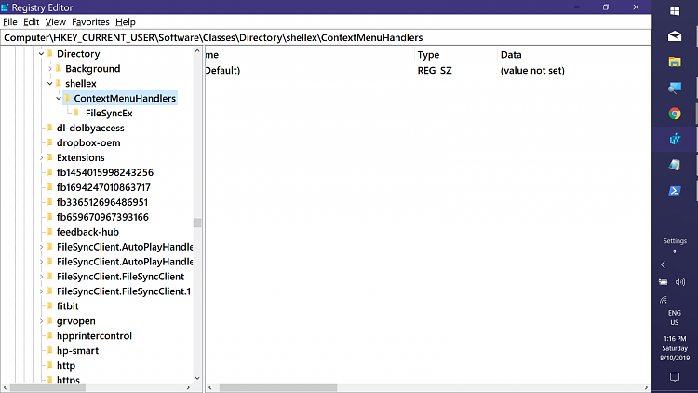Screen dimensions: 698x393
Task: Select the feedback-hub key
Action: (87, 232)
